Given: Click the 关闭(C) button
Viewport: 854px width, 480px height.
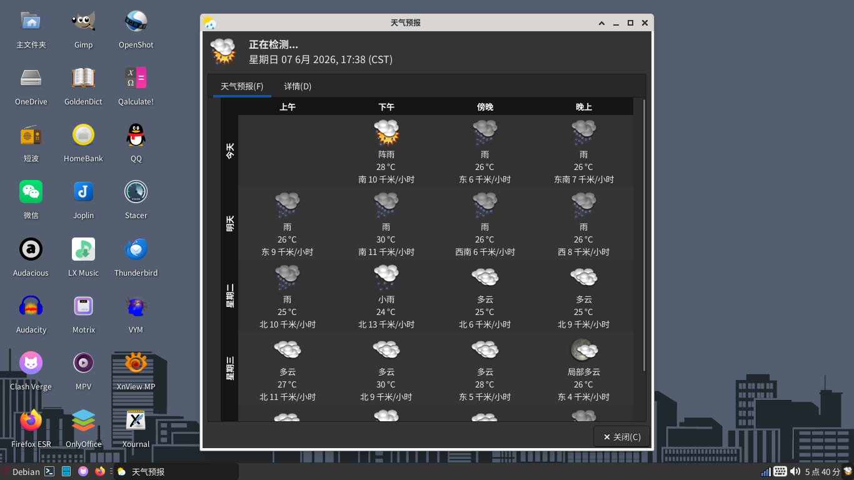Looking at the screenshot, I should tap(621, 437).
